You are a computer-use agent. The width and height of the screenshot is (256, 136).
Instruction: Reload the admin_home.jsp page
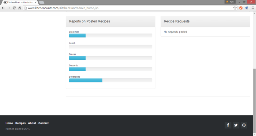tap(14, 8)
